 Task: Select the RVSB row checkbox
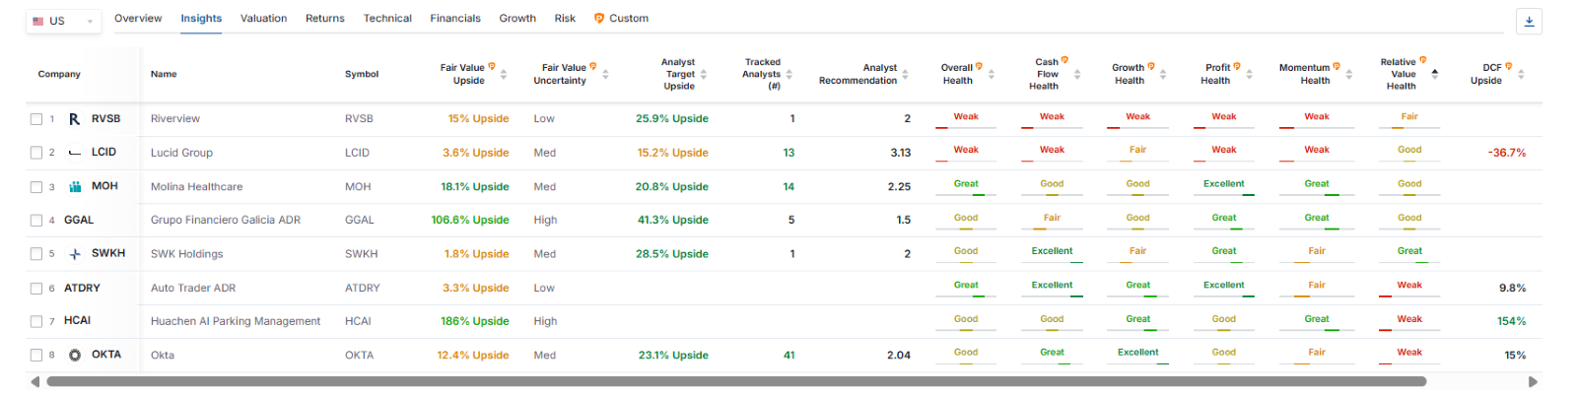tap(36, 119)
